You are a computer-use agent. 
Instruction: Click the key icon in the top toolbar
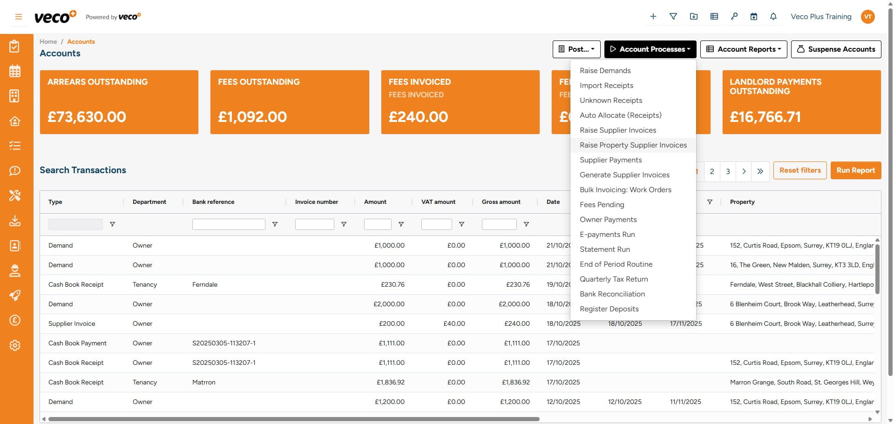[734, 16]
